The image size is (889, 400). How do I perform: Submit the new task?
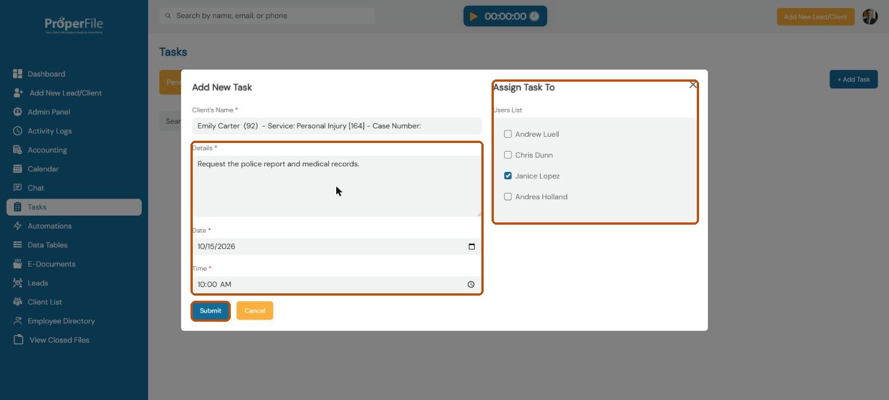click(210, 311)
